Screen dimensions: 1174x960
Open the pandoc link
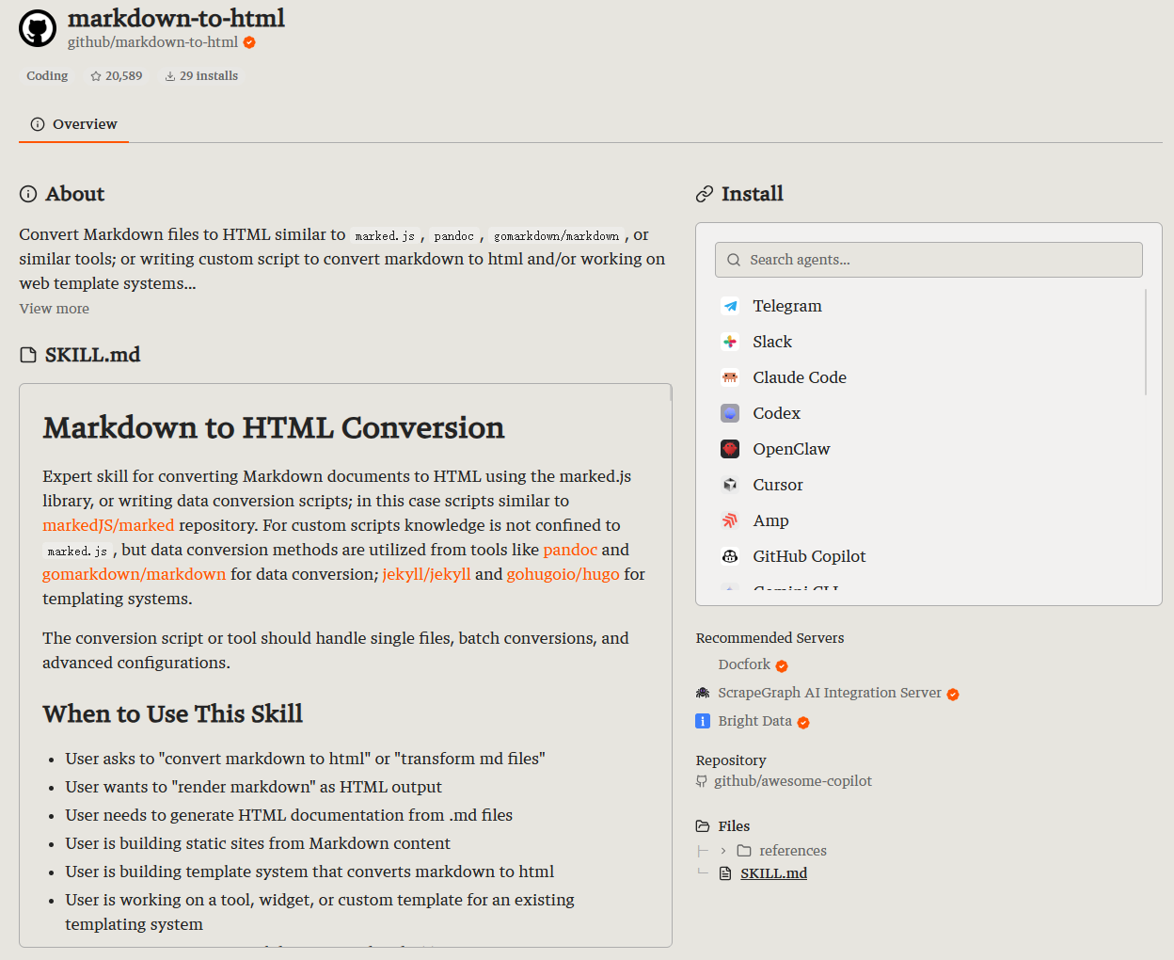[570, 550]
